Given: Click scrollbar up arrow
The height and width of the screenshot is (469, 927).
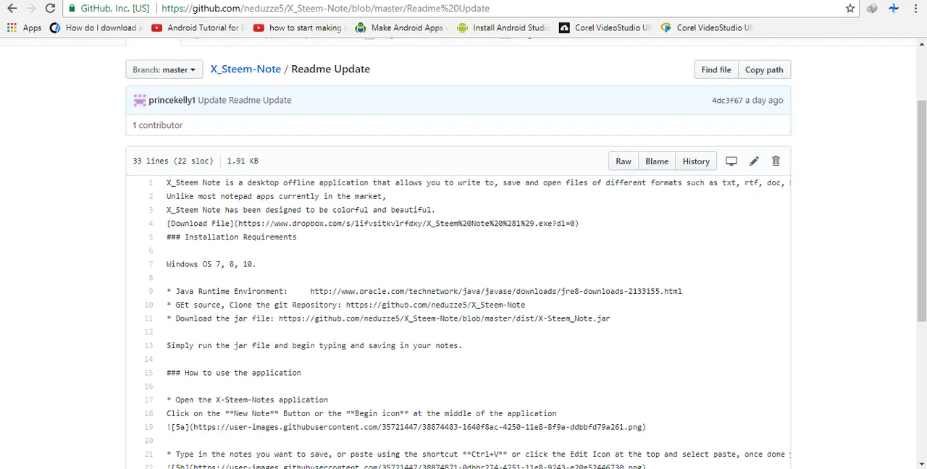Looking at the screenshot, I should (x=921, y=45).
